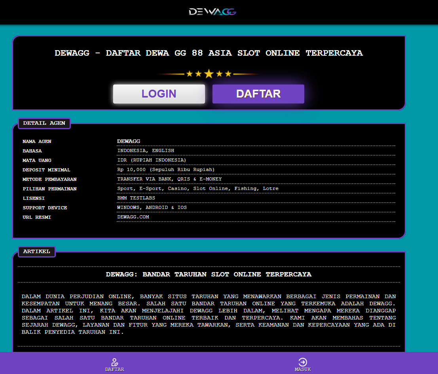This screenshot has height=374, width=438.
Task: Click the leftmost small gold star
Action: pyautogui.click(x=189, y=74)
